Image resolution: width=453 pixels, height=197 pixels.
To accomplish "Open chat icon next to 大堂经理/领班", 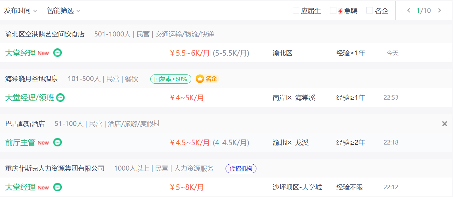I will pyautogui.click(x=60, y=98).
